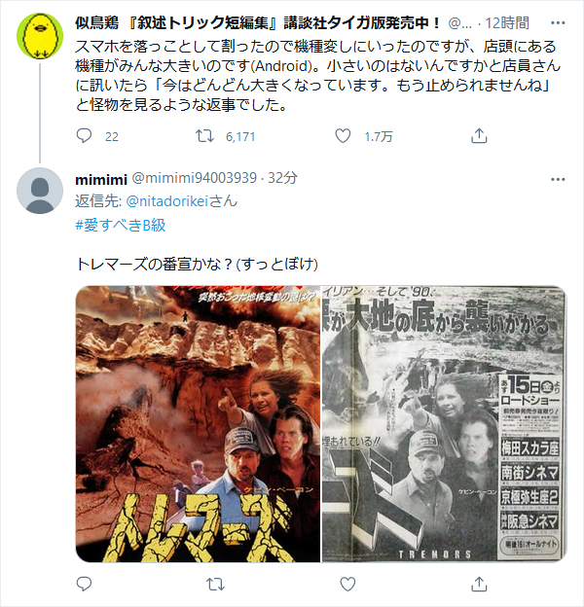The width and height of the screenshot is (584, 607).
Task: Open more options for 似鳥鶏's tweet
Action: point(558,22)
